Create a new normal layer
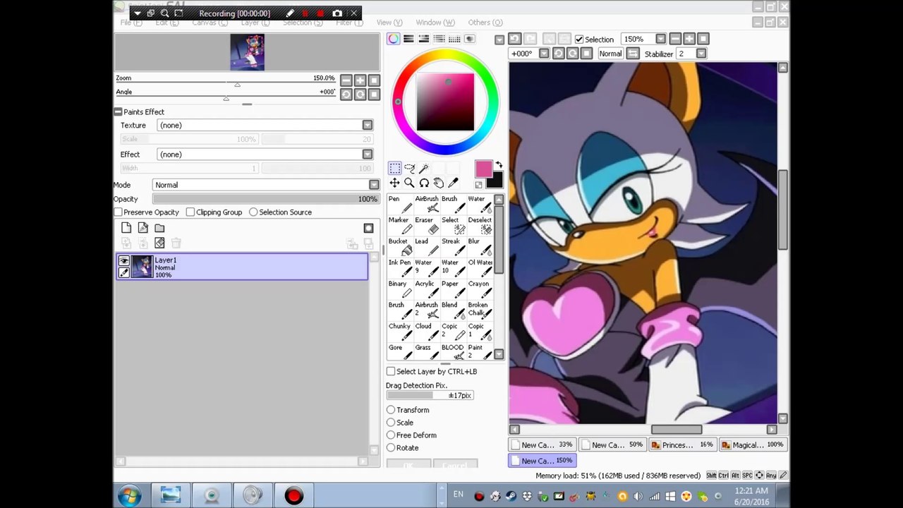903x508 pixels. pyautogui.click(x=126, y=228)
